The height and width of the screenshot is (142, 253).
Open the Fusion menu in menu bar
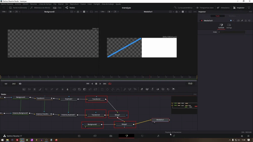pos(83,4)
